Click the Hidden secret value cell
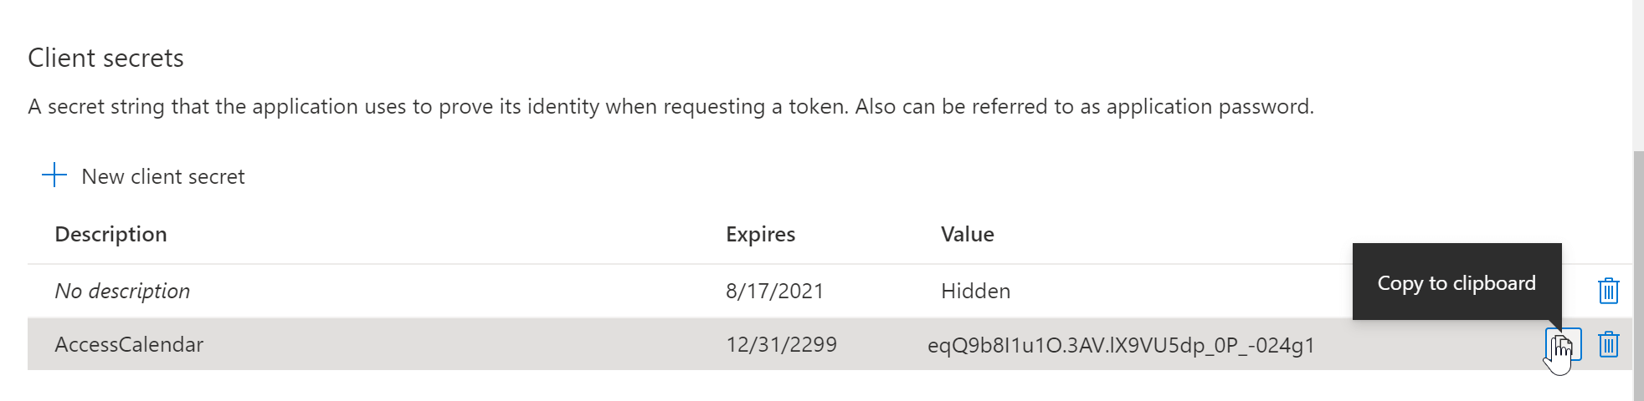 975,292
